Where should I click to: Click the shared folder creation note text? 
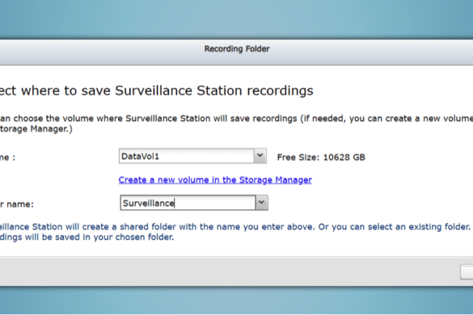coord(236,232)
